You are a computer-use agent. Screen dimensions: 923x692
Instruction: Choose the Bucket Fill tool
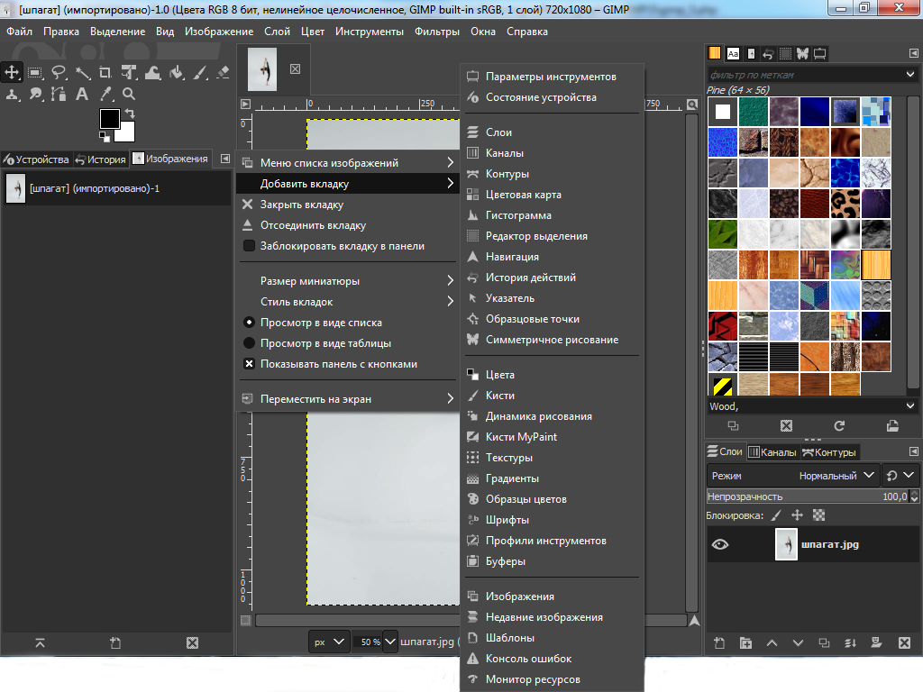pyautogui.click(x=177, y=72)
